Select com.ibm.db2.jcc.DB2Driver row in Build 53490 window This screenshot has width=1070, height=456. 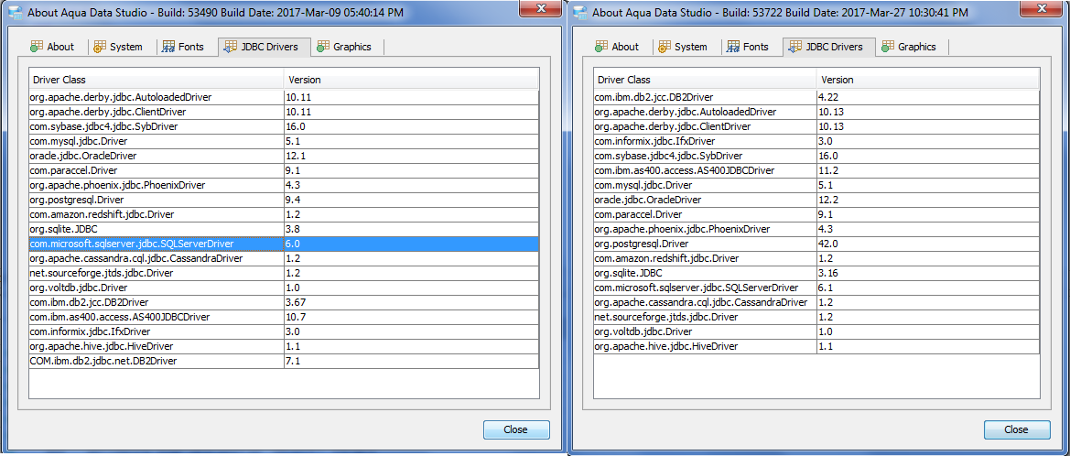coord(284,302)
